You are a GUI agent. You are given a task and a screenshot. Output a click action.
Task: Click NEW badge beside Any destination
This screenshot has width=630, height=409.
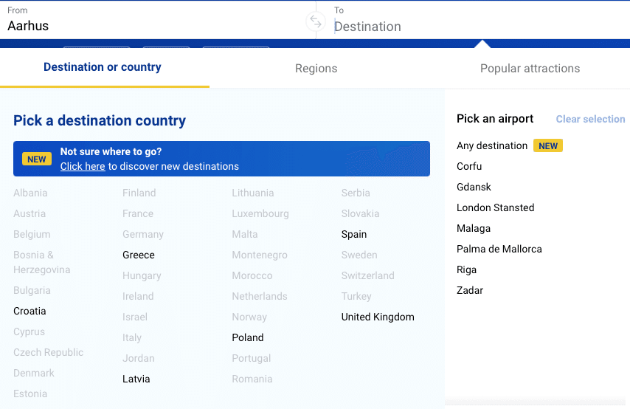pos(547,145)
